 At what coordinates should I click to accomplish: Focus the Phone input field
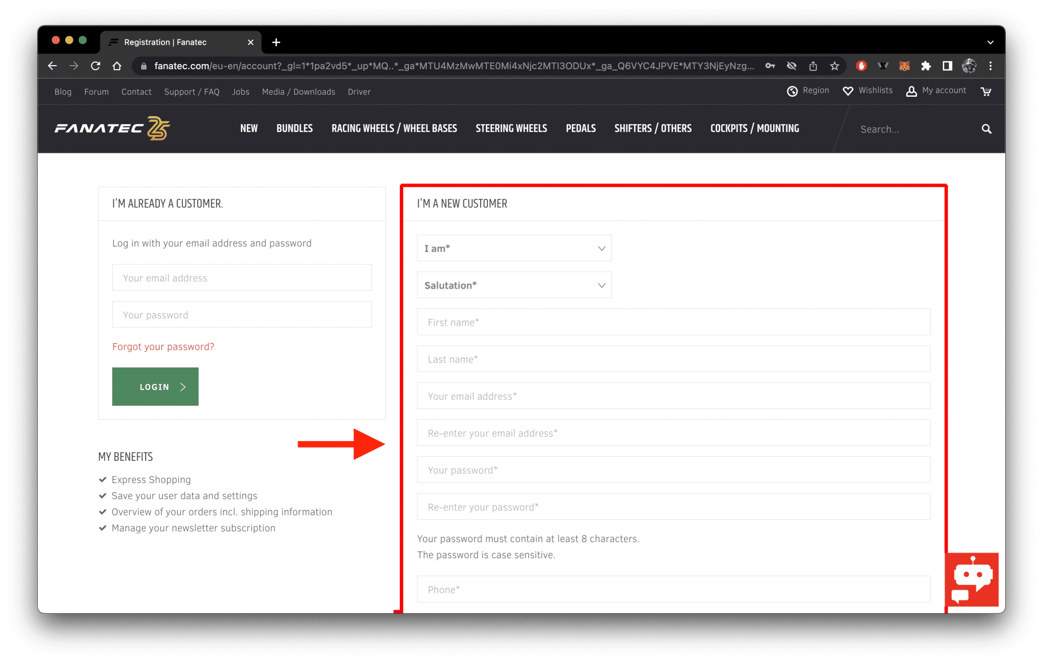click(673, 590)
